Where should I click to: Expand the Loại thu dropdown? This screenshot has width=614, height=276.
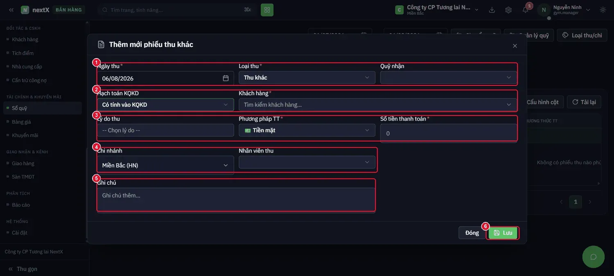pyautogui.click(x=307, y=78)
